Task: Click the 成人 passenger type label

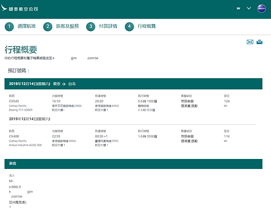Action: tap(12, 175)
